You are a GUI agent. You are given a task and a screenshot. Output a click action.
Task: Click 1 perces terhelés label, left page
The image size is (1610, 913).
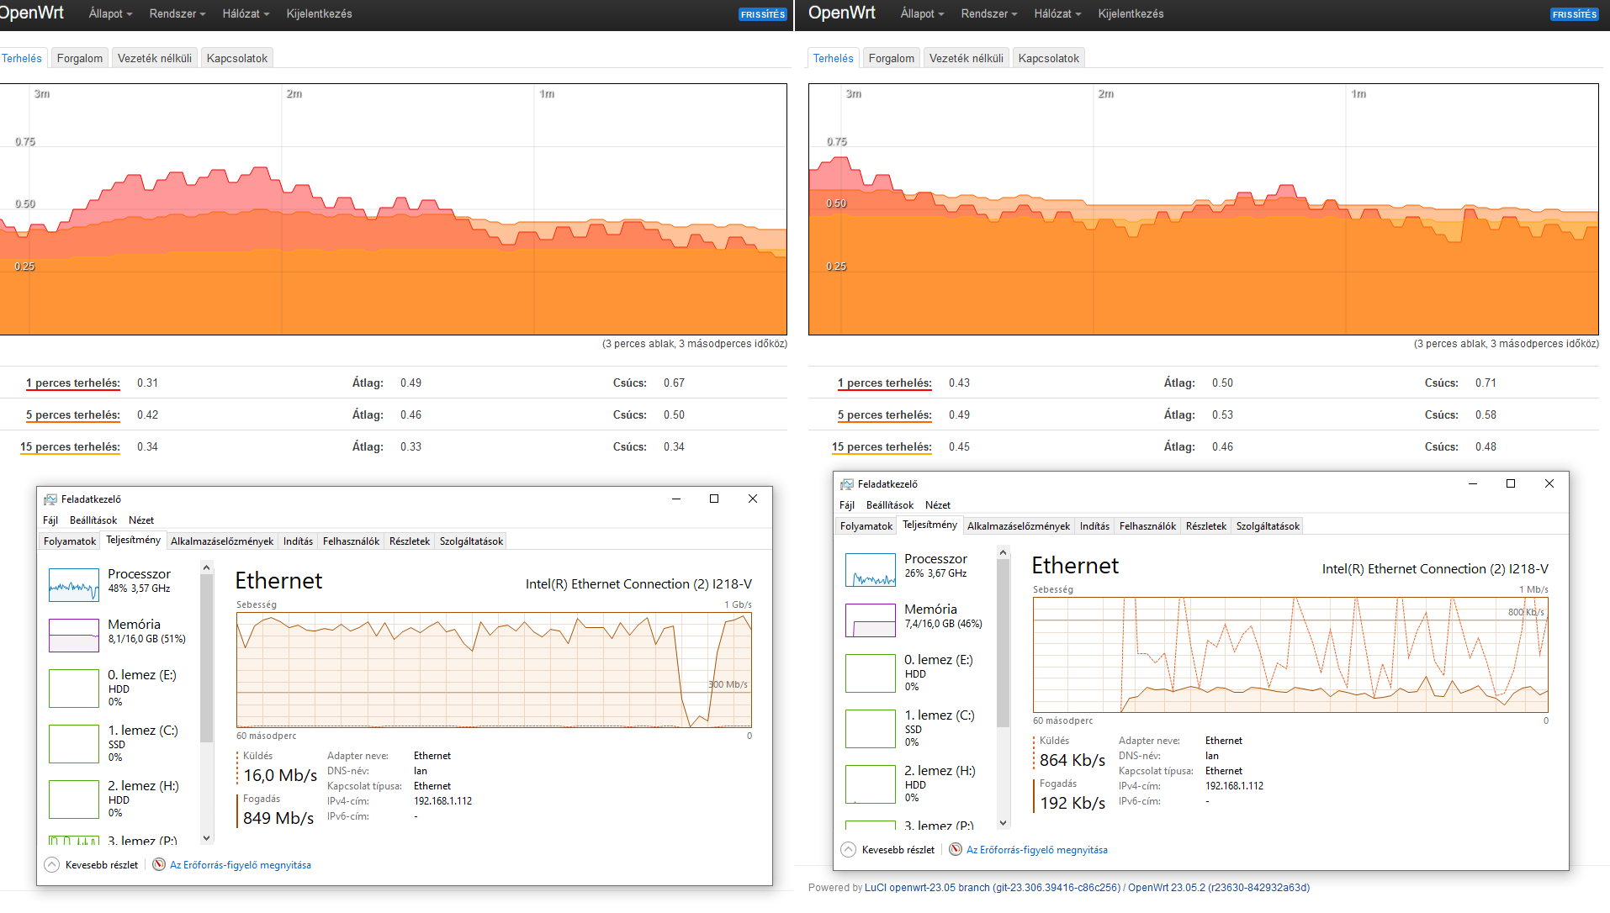coord(73,383)
